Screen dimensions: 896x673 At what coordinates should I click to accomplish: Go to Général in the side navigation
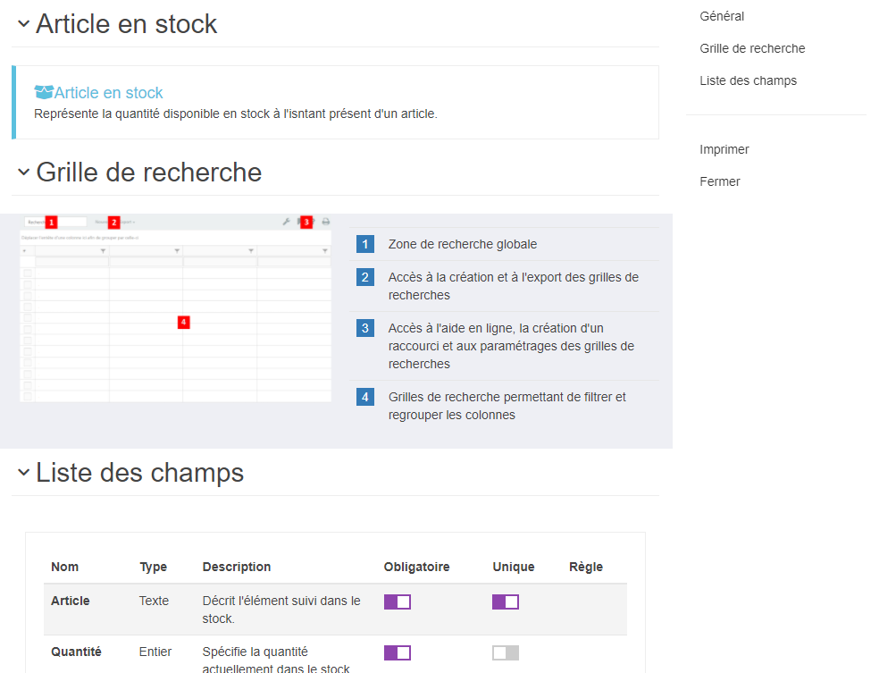click(722, 16)
